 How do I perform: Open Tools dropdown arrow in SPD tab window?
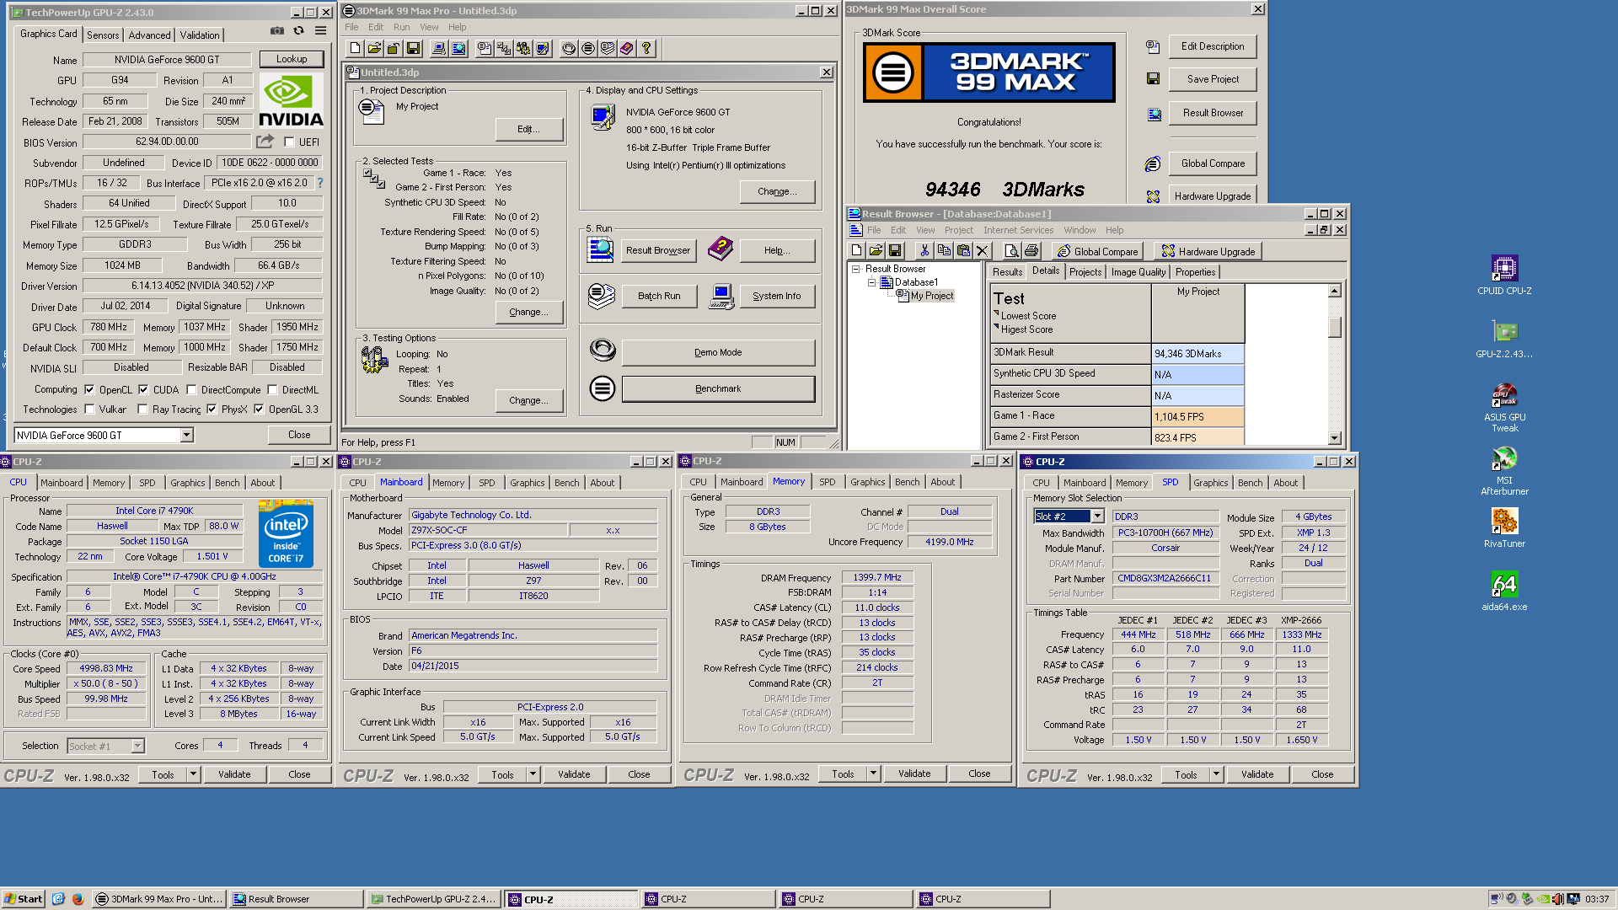tap(1216, 773)
